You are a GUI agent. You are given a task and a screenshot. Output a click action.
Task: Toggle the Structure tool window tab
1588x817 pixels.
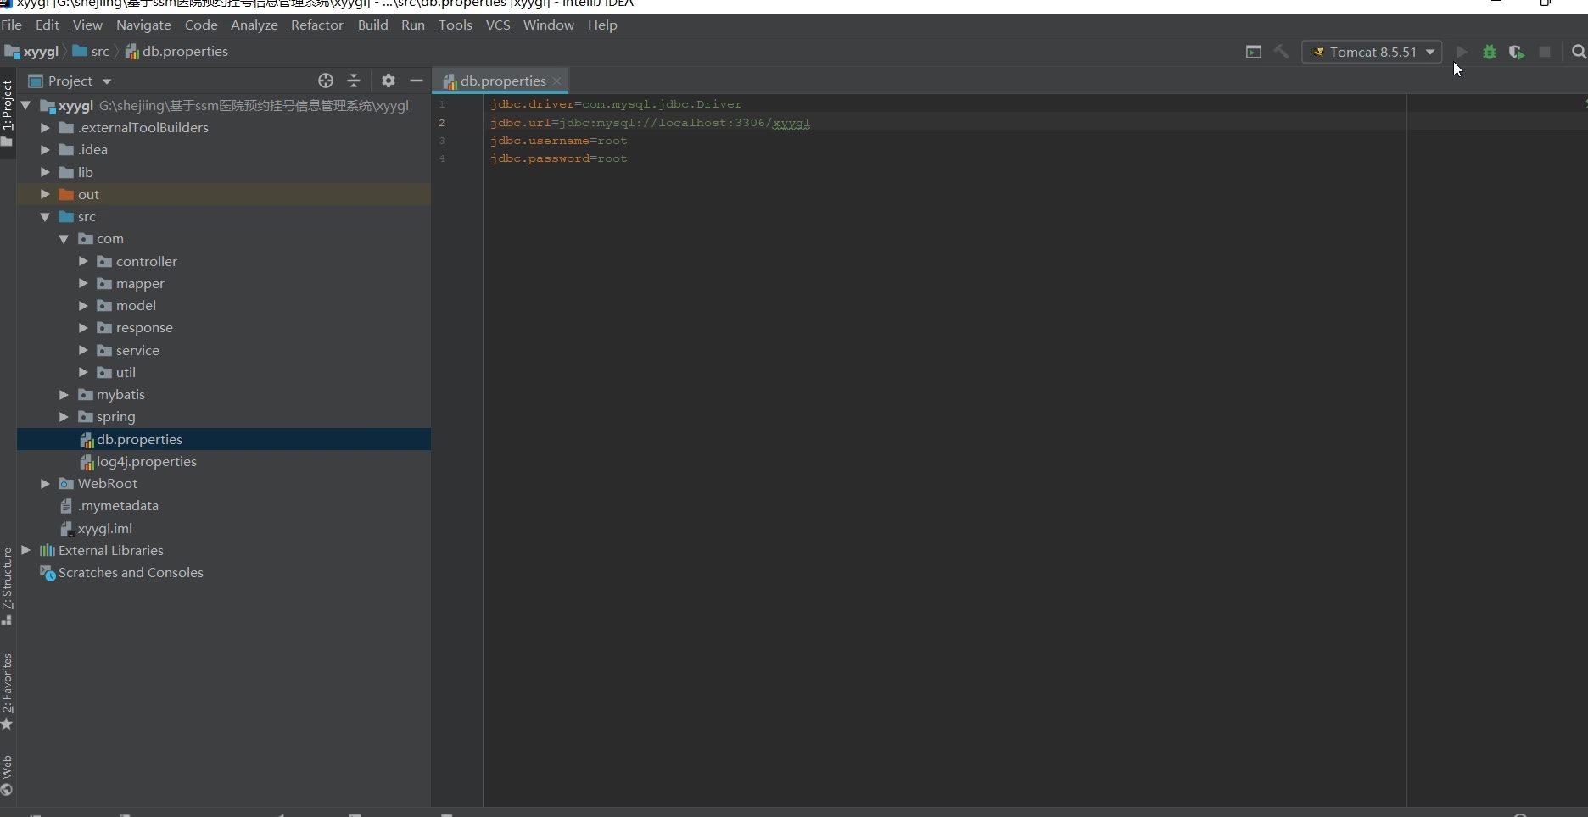(8, 585)
